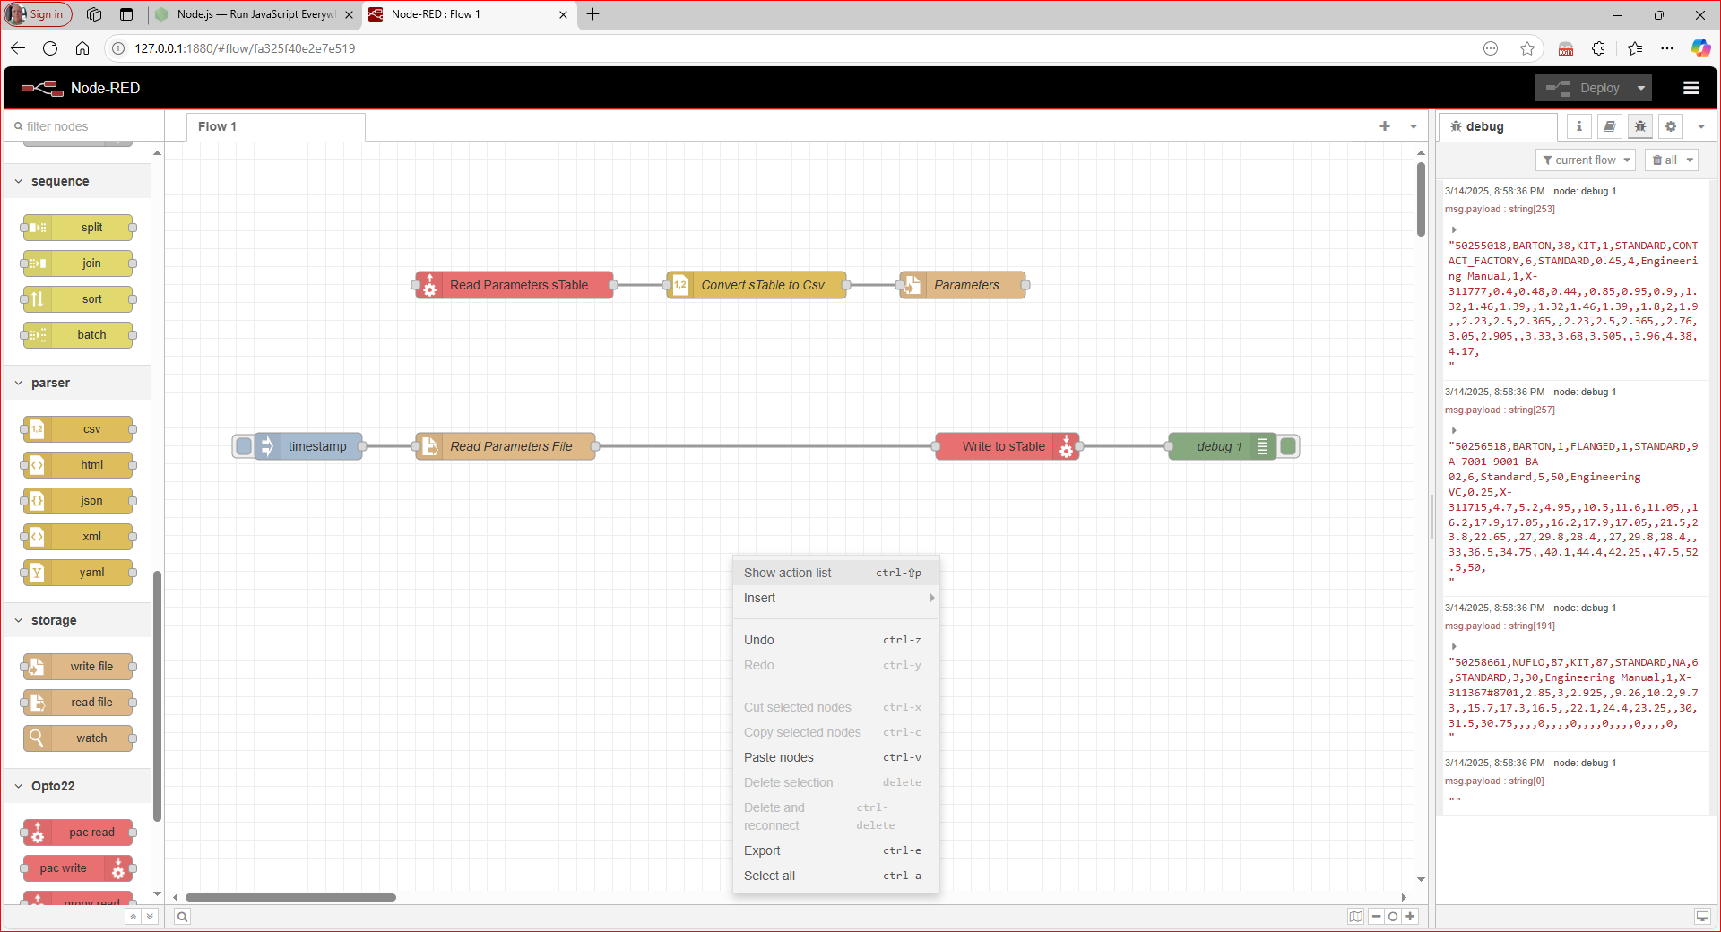
Task: Select the Parameters file node
Action: (963, 285)
